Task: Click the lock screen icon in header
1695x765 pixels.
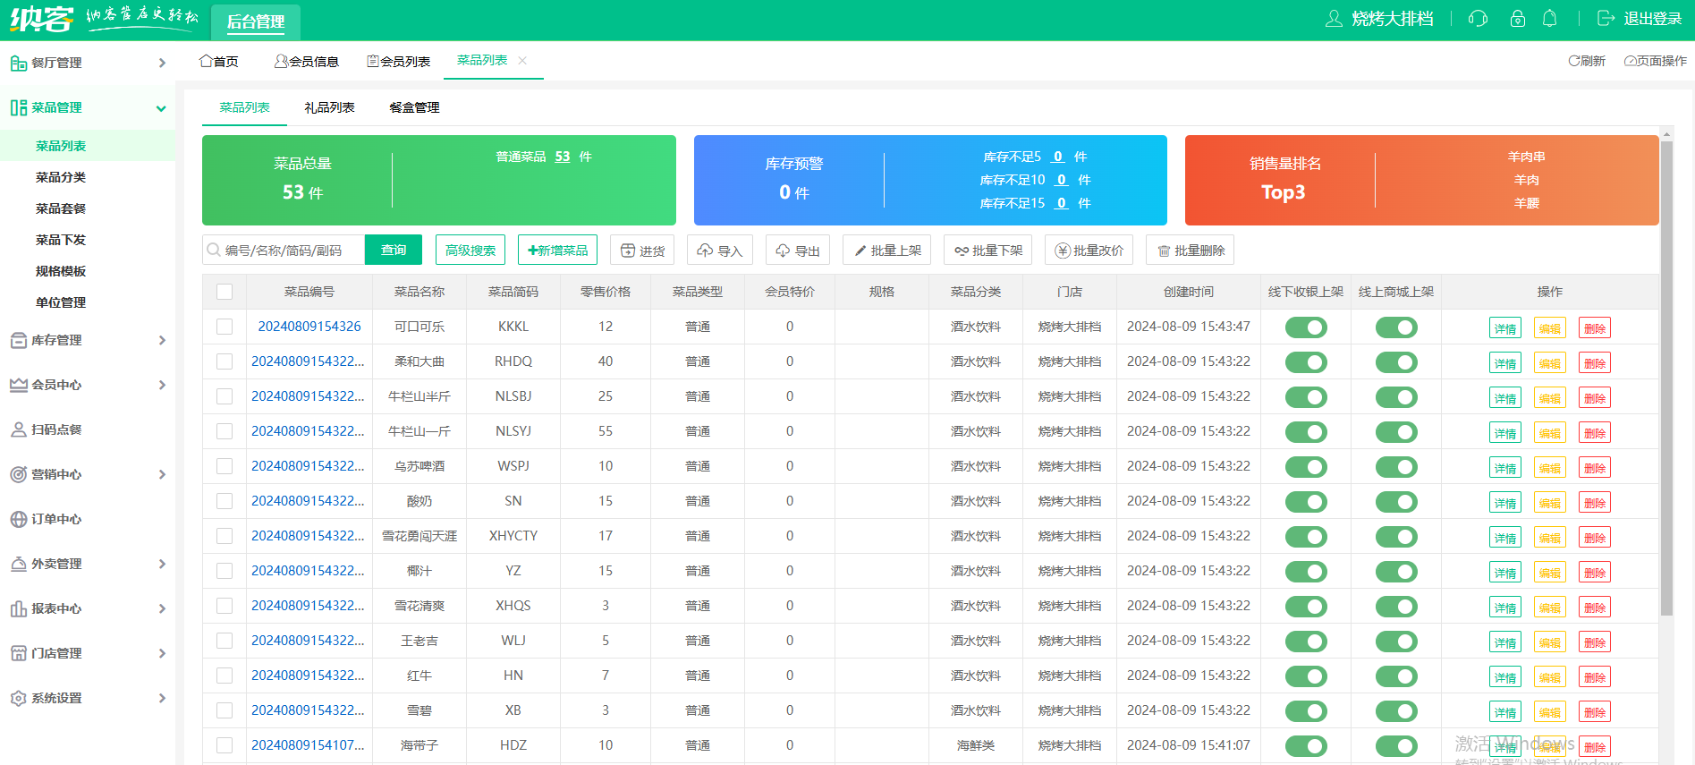Action: click(x=1518, y=19)
